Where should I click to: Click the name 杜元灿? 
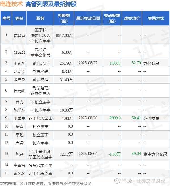pos(20,91)
